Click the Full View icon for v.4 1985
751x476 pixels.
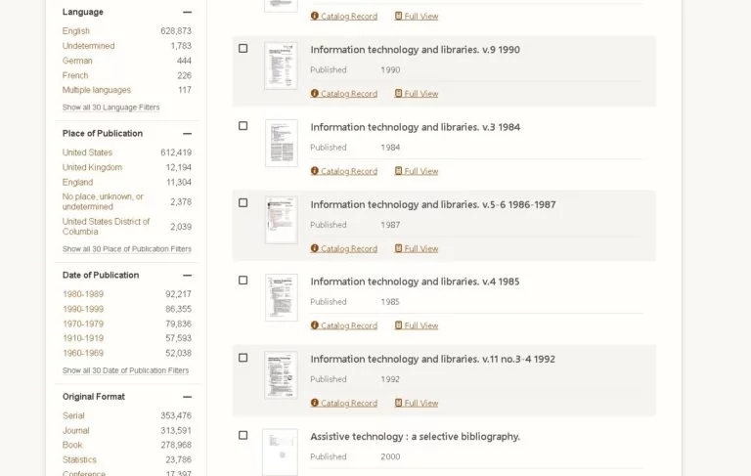399,325
